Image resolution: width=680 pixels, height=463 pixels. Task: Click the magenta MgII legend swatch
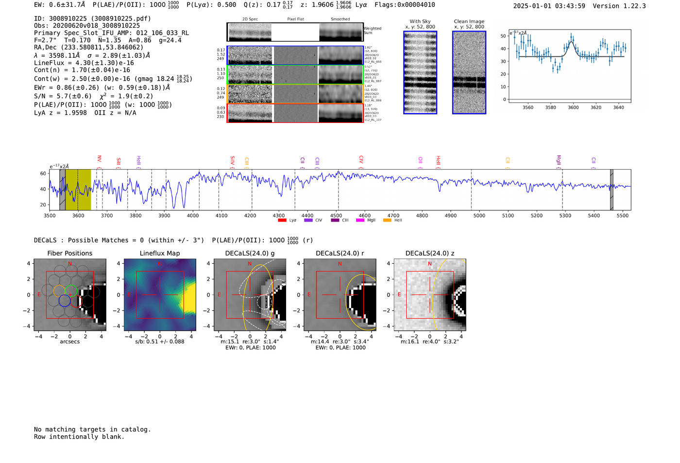click(x=360, y=221)
